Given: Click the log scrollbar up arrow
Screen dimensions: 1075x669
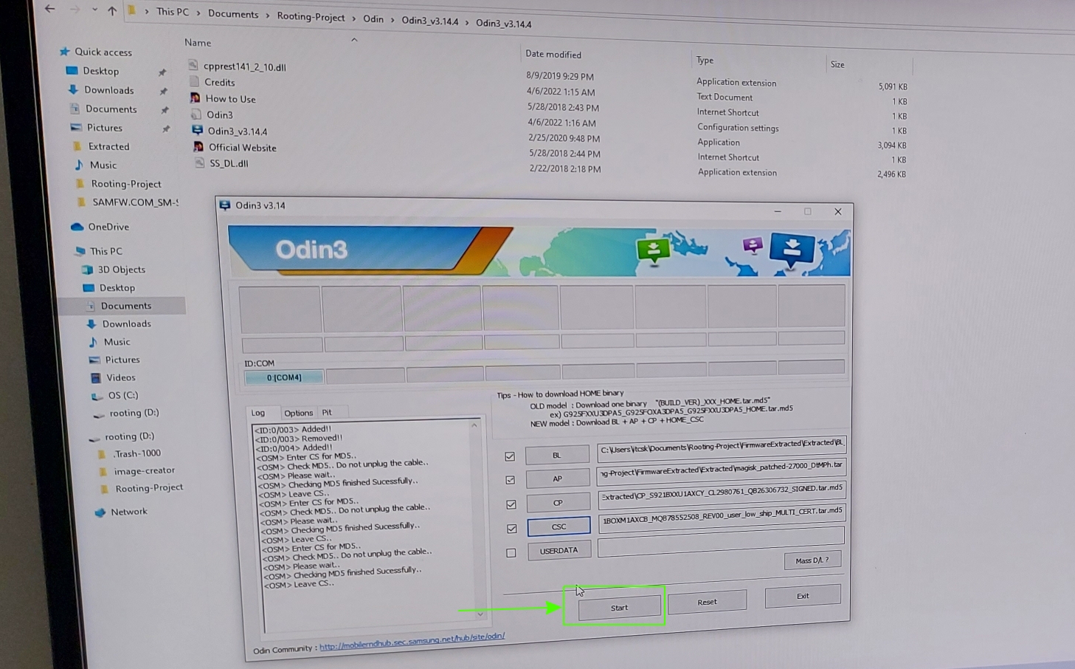Looking at the screenshot, I should tap(474, 425).
